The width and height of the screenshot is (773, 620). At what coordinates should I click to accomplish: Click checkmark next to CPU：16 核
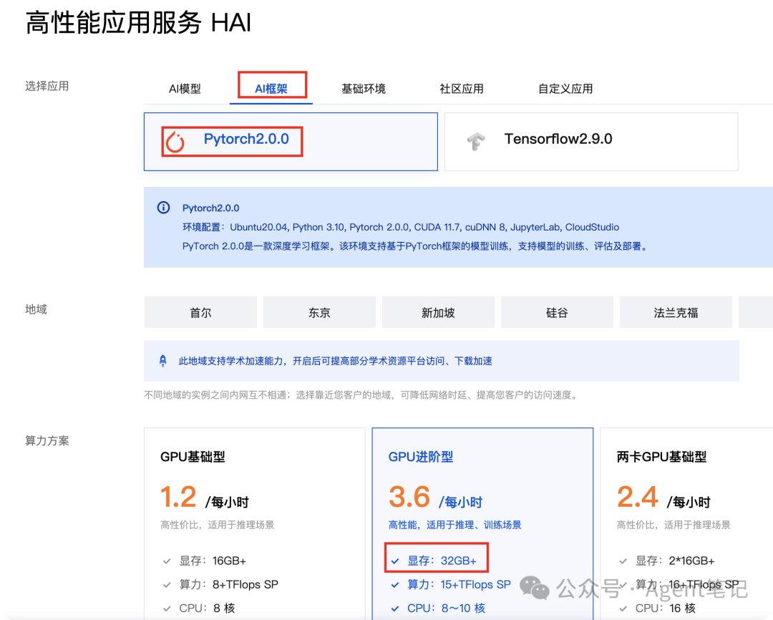coord(623,608)
